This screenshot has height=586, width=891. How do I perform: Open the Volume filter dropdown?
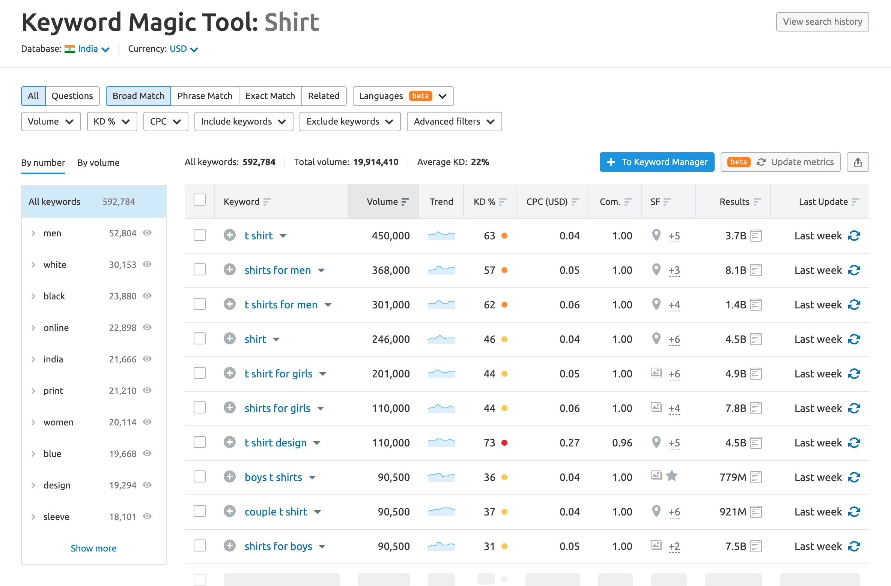click(x=51, y=121)
